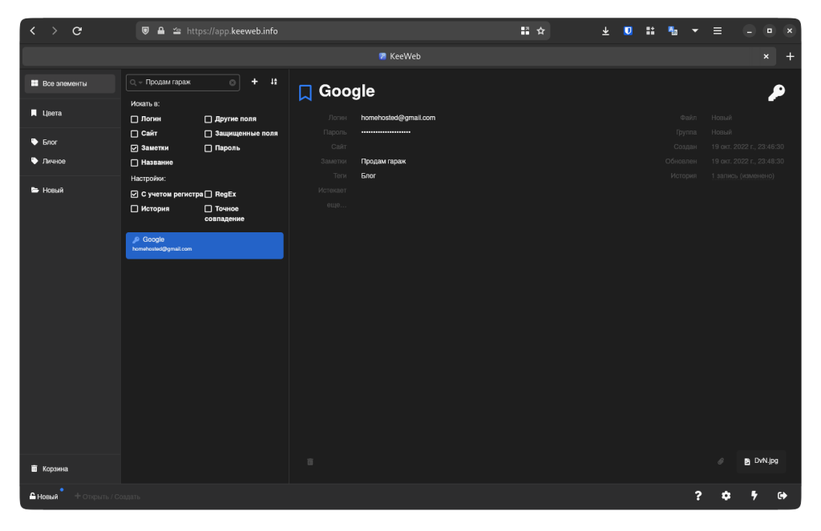Open the browser downloads icon
Viewport: 821px width, 531px height.
click(605, 31)
